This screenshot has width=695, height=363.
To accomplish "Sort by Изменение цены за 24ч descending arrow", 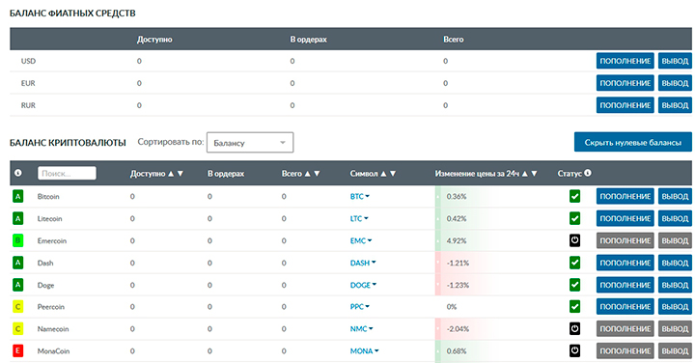I will (534, 174).
